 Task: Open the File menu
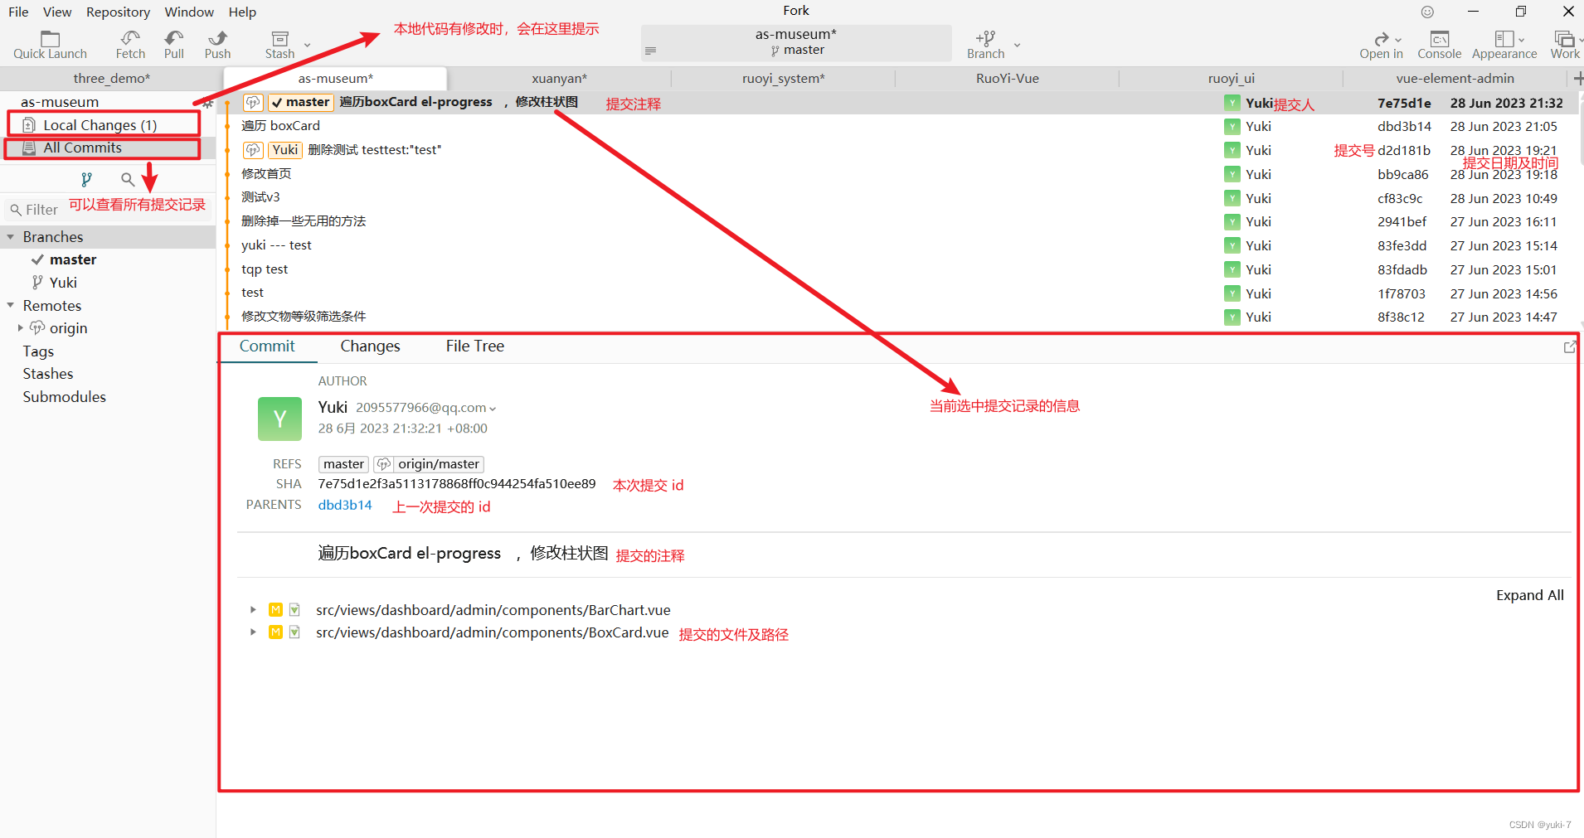point(18,12)
